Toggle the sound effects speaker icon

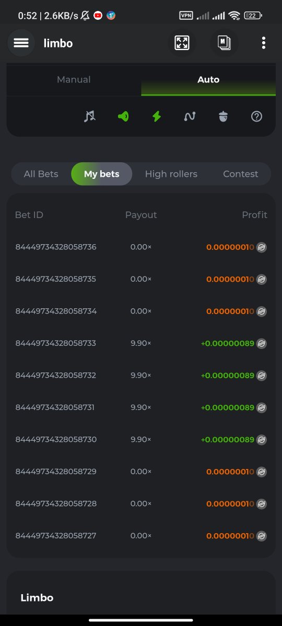(x=123, y=116)
